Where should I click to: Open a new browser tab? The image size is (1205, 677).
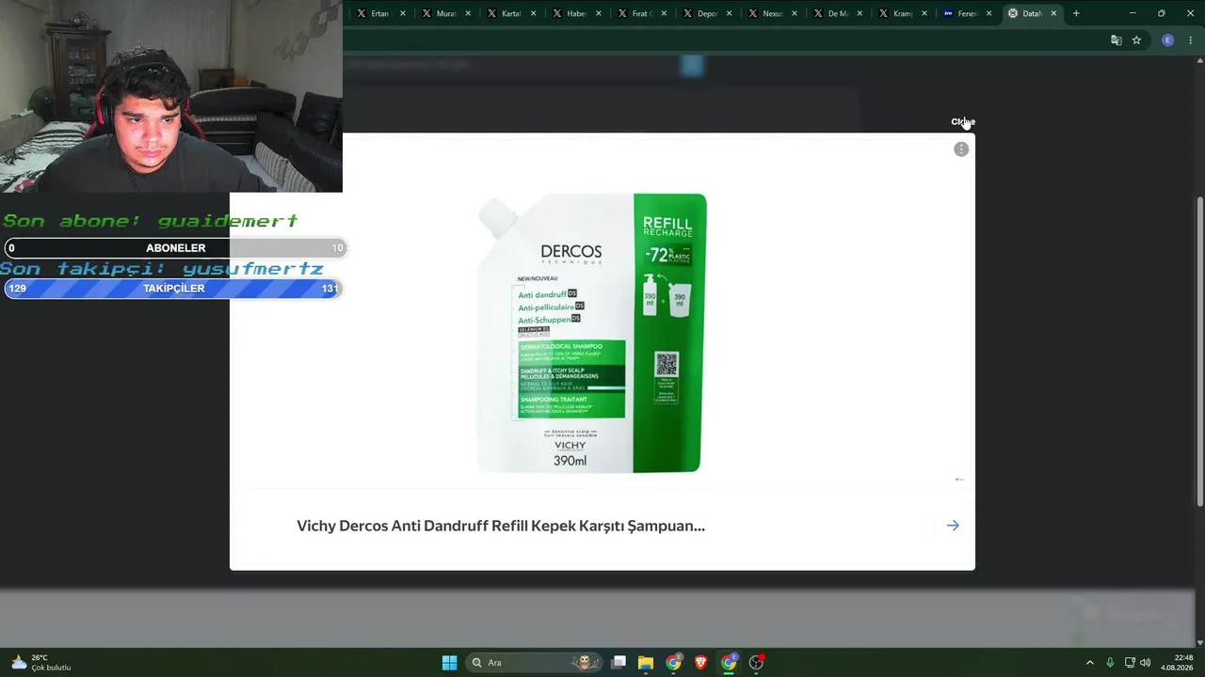[1076, 13]
